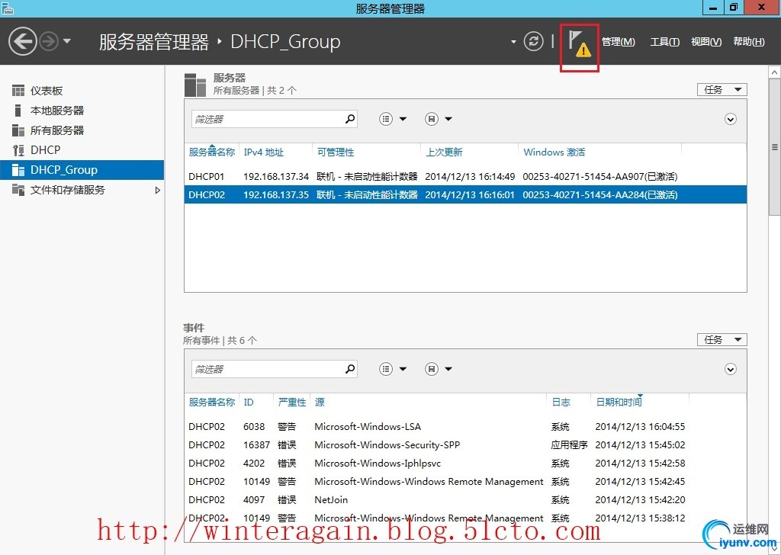Select event 10149 at 15:42:45
781x555 pixels.
click(465, 481)
